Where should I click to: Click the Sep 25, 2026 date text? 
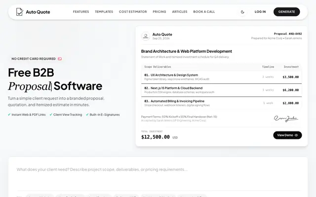coord(161,38)
